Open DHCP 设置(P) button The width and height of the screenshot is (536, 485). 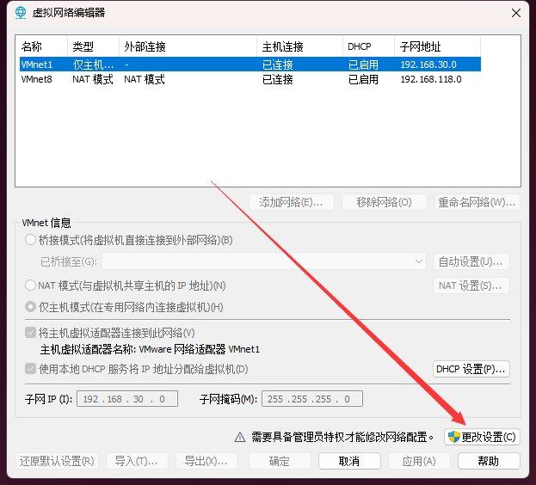[471, 369]
